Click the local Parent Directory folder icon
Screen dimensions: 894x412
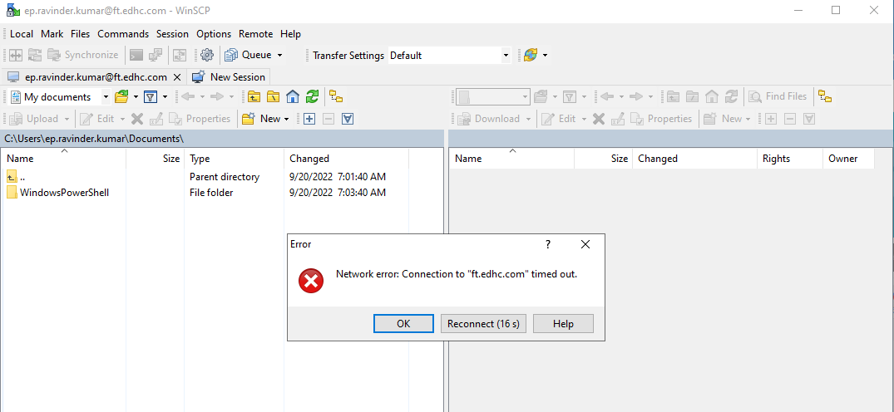pos(254,96)
